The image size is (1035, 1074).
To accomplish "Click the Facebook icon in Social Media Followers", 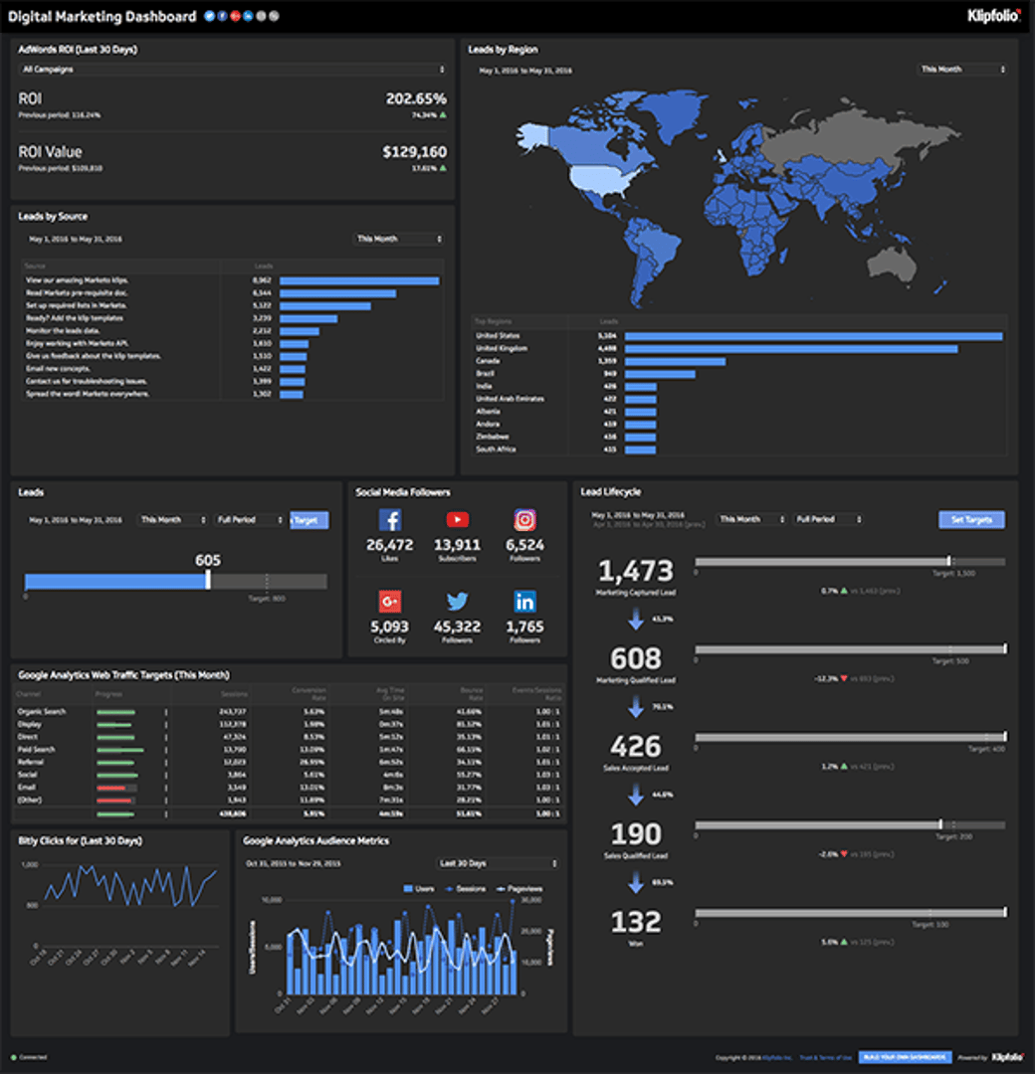I will pos(390,520).
